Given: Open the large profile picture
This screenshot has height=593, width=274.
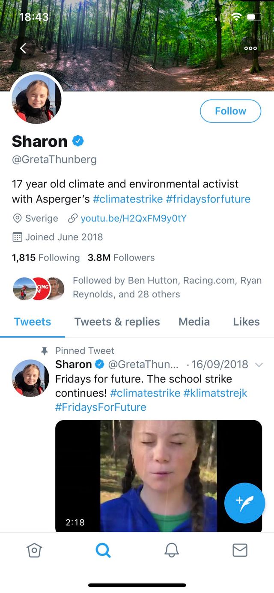Looking at the screenshot, I should [x=37, y=99].
